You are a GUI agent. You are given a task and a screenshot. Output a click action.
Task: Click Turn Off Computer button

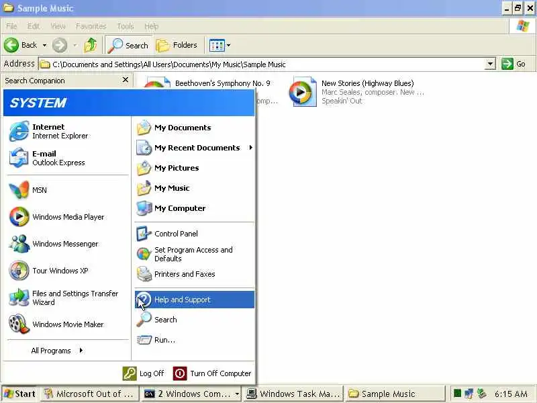pos(212,373)
